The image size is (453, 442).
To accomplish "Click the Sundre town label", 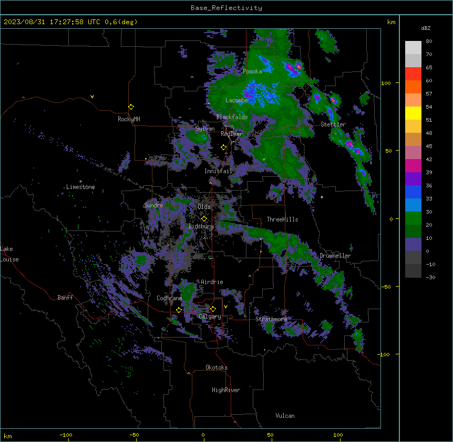I will [153, 205].
